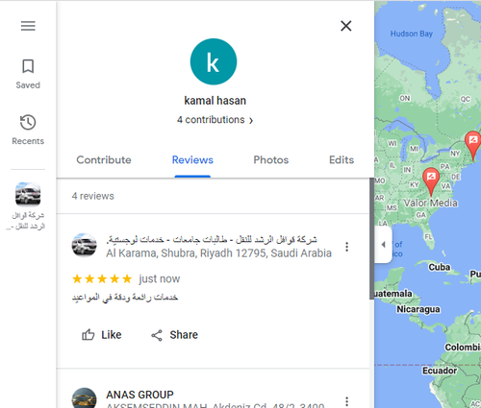Click the Hudson Bay label on the map

pyautogui.click(x=412, y=34)
